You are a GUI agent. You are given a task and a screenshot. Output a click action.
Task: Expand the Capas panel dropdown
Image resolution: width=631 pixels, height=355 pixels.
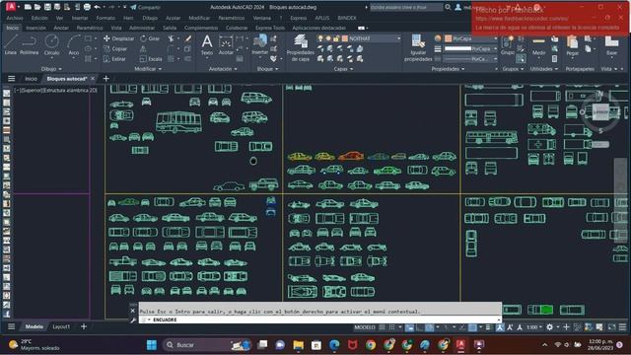tap(343, 69)
